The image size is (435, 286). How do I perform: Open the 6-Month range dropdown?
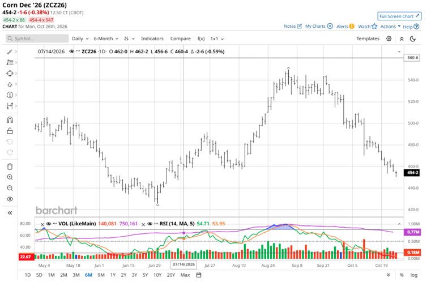[x=106, y=39]
